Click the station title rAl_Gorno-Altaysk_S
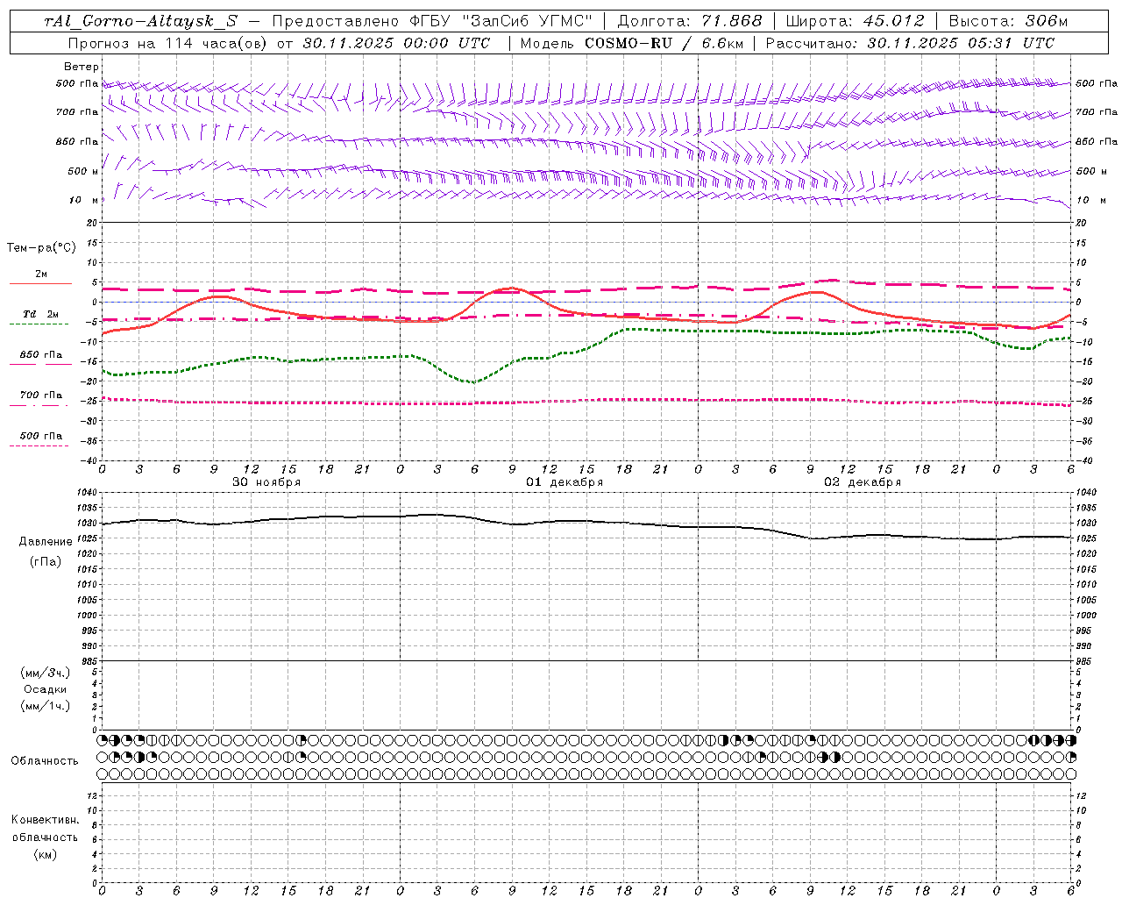The height and width of the screenshot is (898, 1122). pos(140,21)
